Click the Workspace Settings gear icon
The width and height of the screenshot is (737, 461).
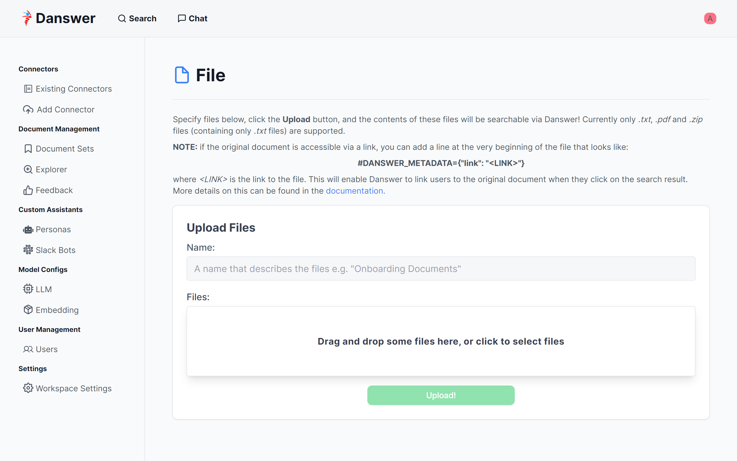(x=28, y=388)
